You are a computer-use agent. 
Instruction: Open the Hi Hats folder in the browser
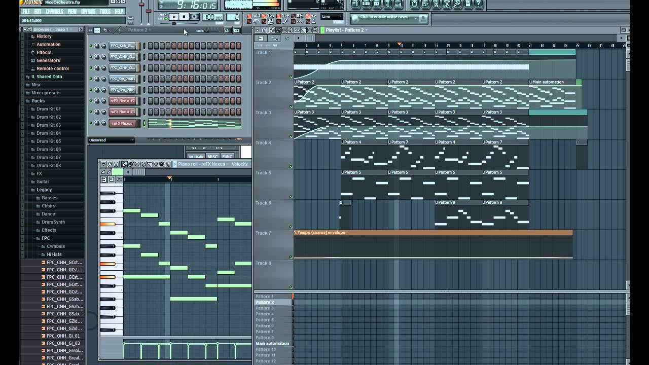[54, 254]
